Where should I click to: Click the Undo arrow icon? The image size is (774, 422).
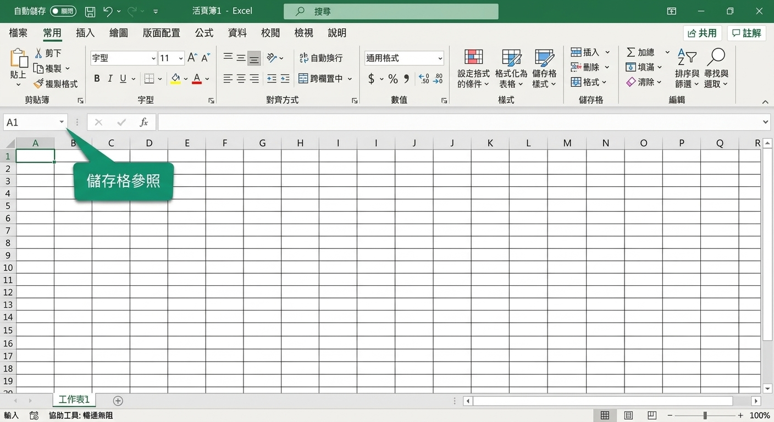click(108, 11)
